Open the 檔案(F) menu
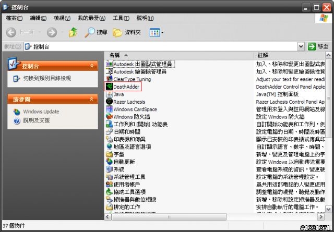 (14, 18)
